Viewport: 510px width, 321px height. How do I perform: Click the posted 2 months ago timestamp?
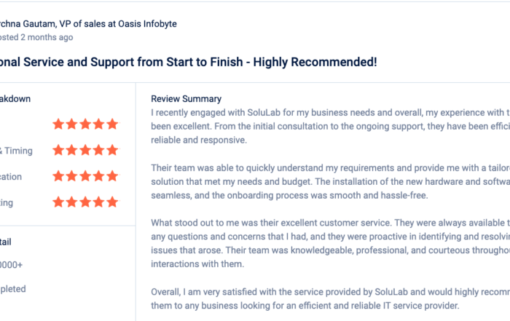point(36,37)
